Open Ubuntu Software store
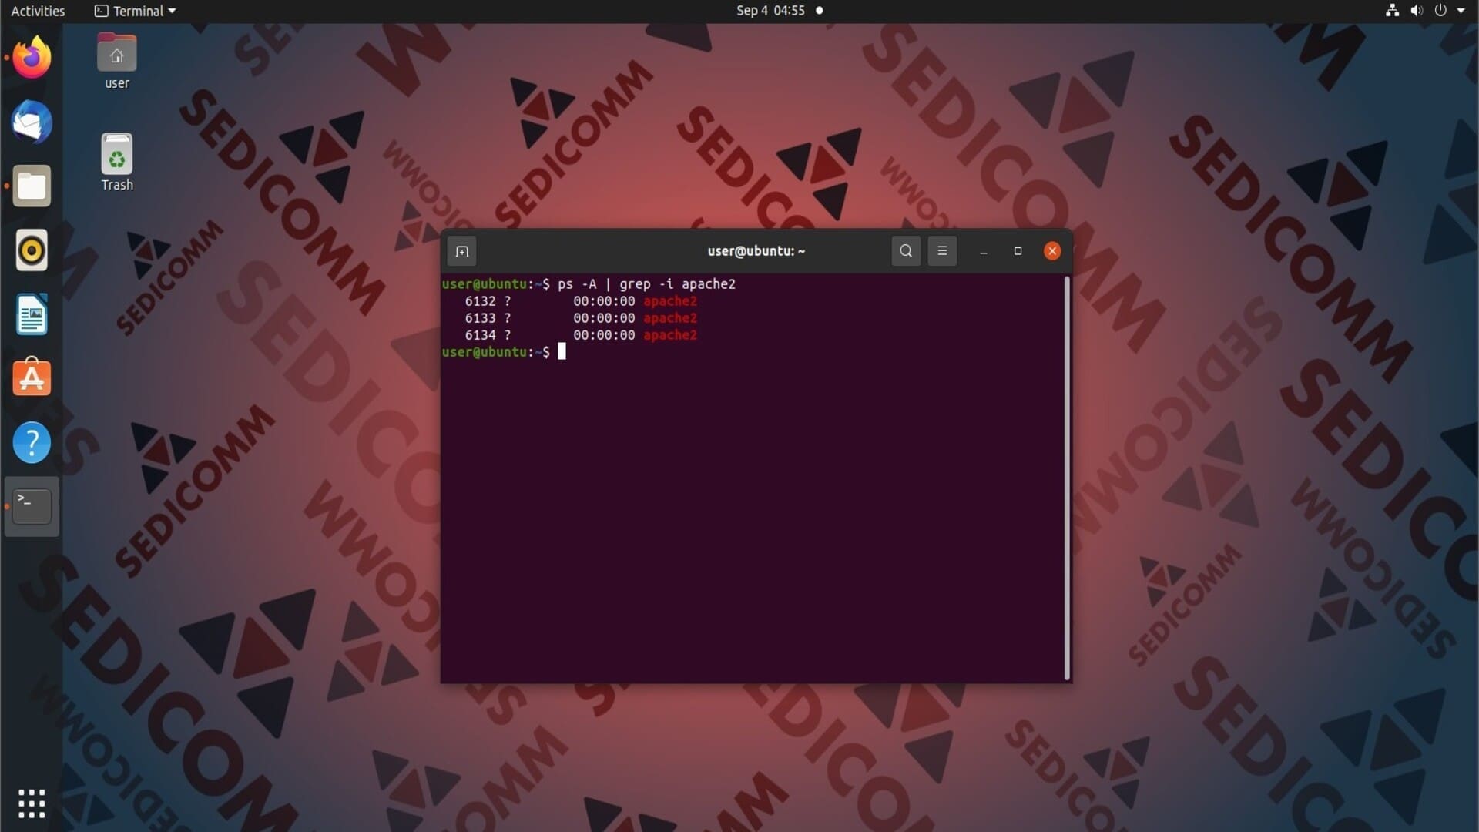The height and width of the screenshot is (832, 1479). tap(32, 377)
